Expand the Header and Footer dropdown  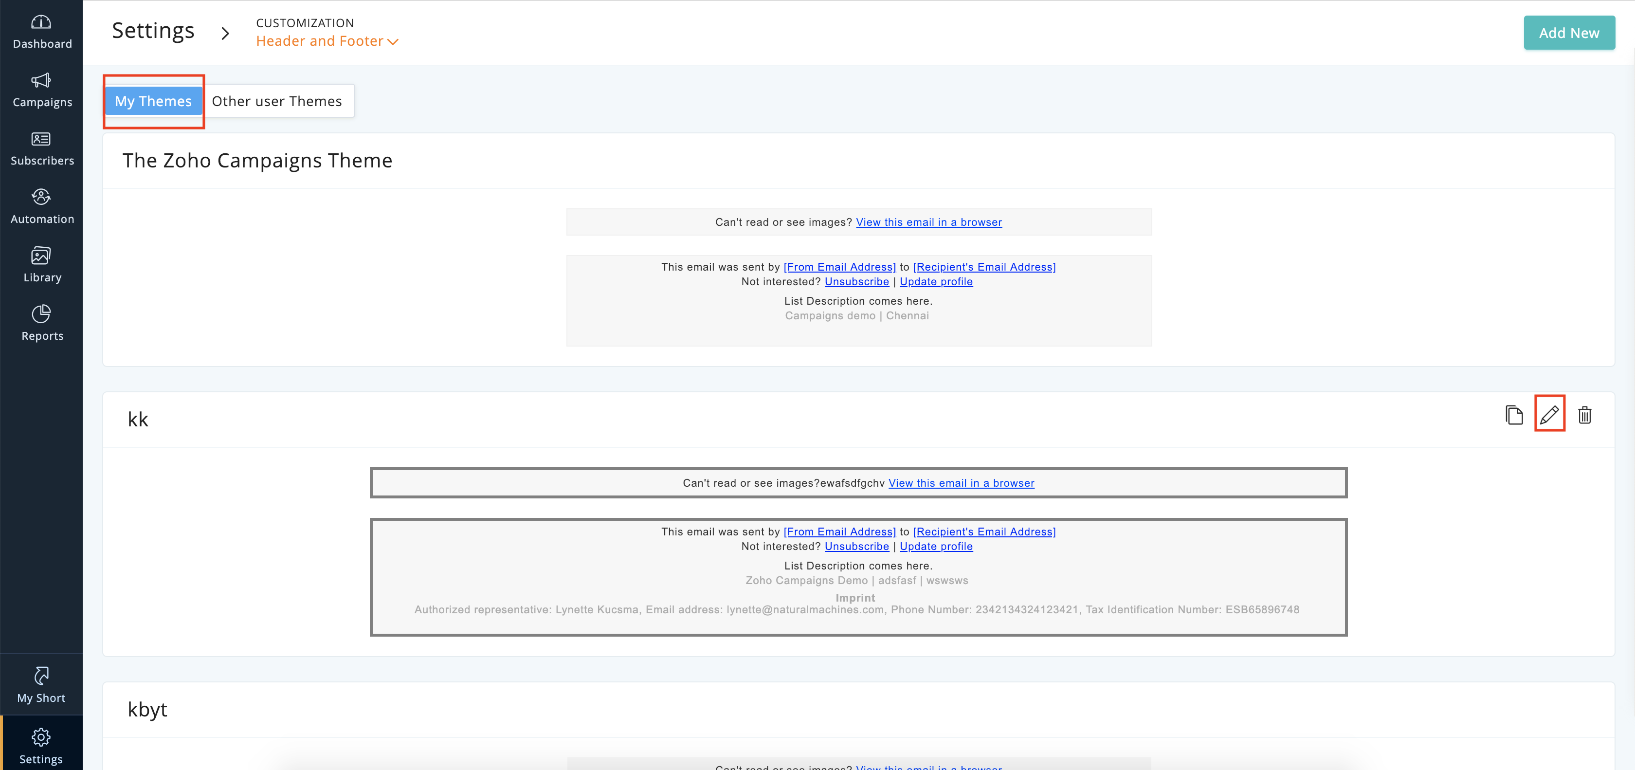click(x=327, y=41)
